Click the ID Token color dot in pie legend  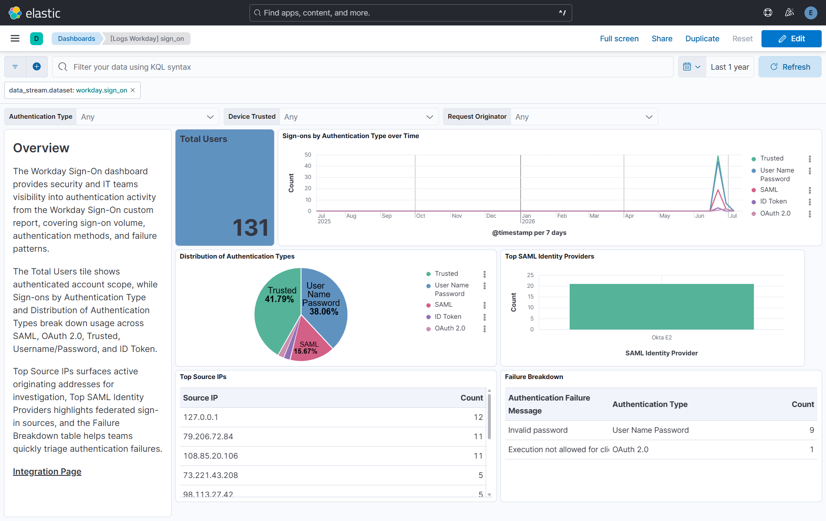point(428,317)
